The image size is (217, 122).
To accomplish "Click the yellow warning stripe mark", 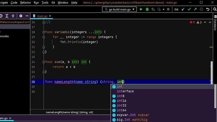I will [x=211, y=47].
